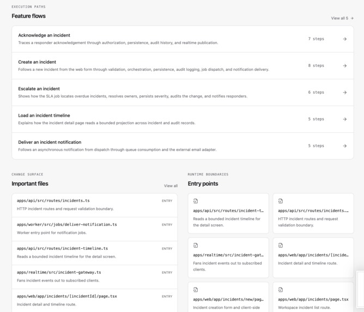This screenshot has width=364, height=312.
Task: Click ENTRY badge on incident-timeline.ts file row
Action: pos(167,249)
